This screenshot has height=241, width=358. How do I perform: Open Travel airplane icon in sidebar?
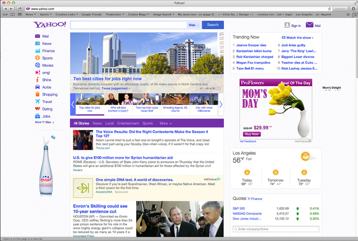click(x=37, y=102)
